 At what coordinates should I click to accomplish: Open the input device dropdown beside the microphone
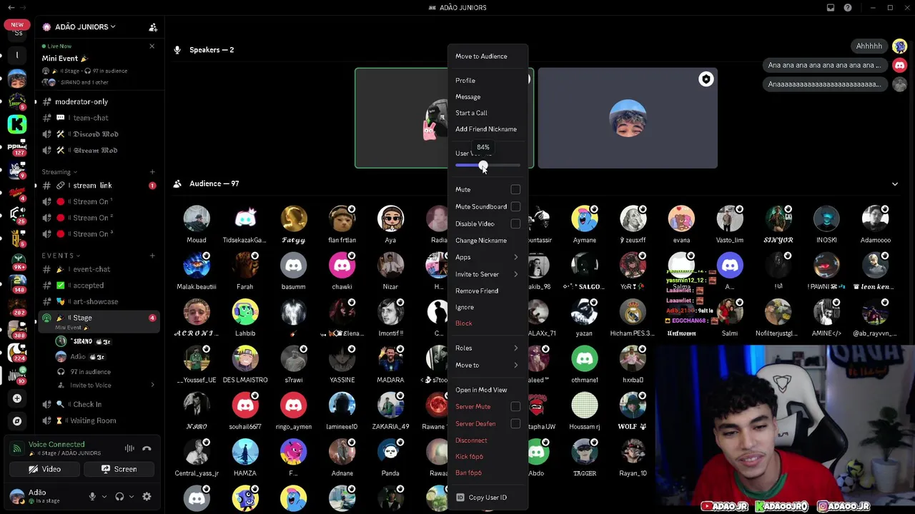click(x=104, y=497)
